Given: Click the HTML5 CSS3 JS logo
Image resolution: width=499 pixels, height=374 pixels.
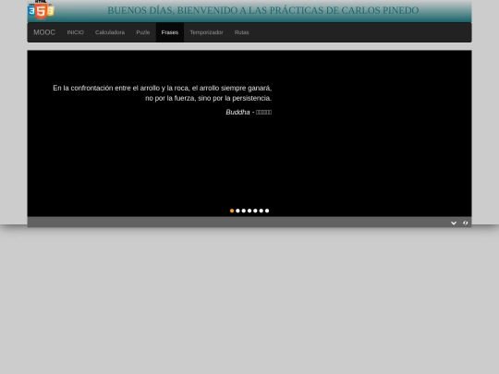Looking at the screenshot, I should pos(41,9).
